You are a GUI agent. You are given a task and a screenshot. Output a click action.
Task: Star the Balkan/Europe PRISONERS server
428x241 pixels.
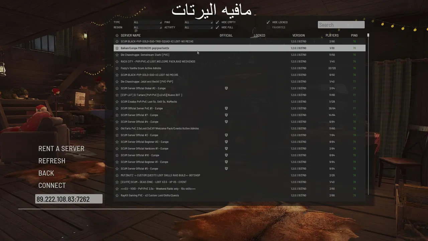pos(117,48)
